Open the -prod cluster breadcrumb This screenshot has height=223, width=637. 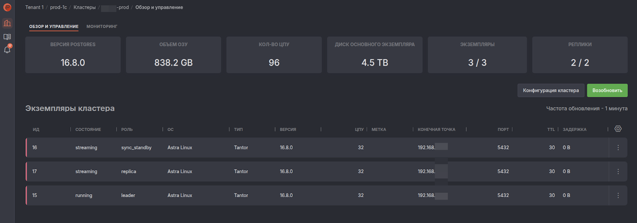(x=115, y=8)
